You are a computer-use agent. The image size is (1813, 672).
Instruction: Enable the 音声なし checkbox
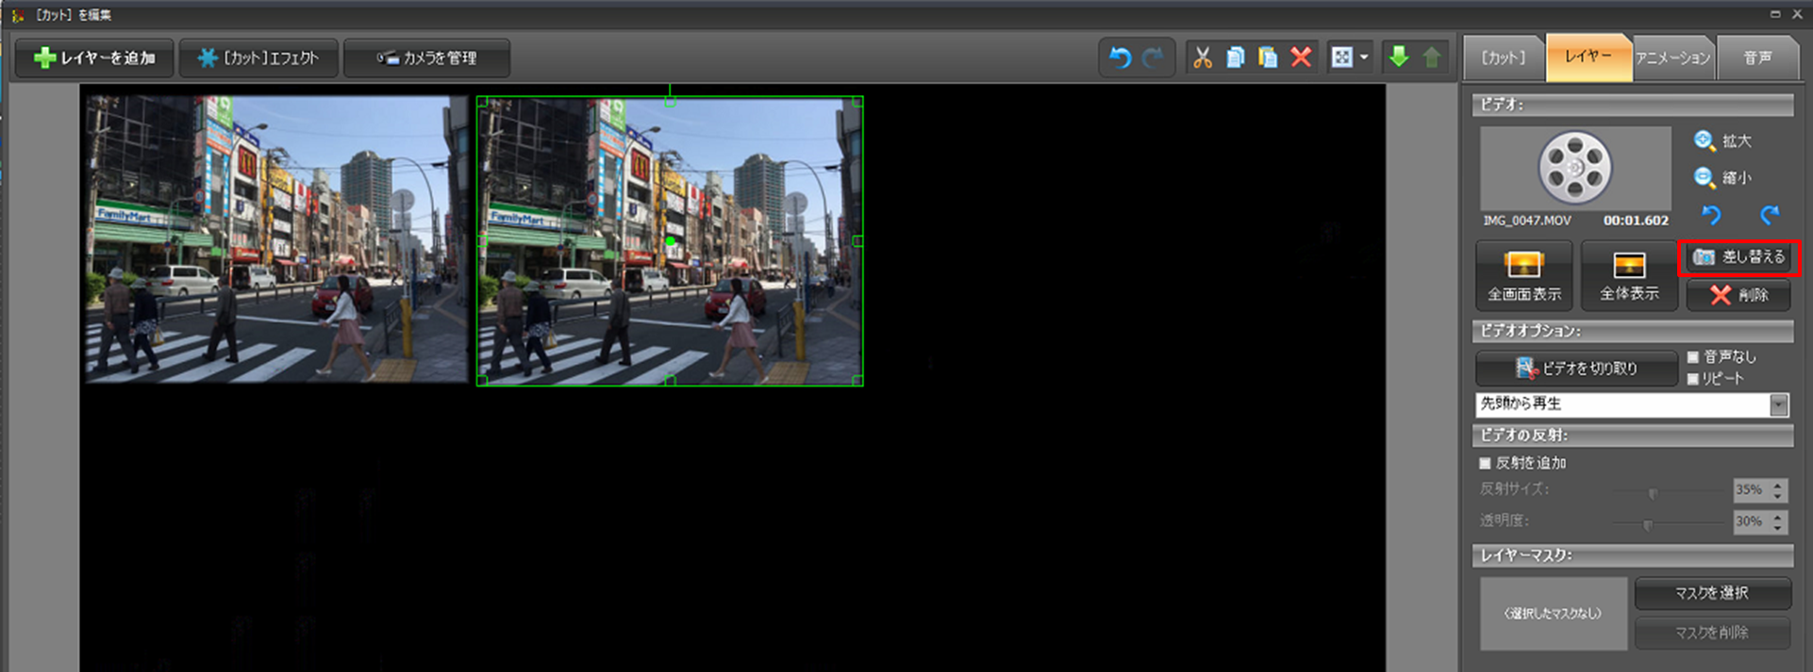click(1693, 357)
